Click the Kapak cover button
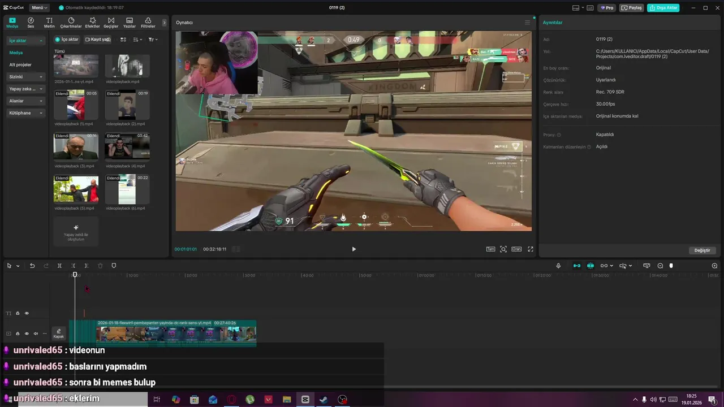724x407 pixels. pos(59,334)
